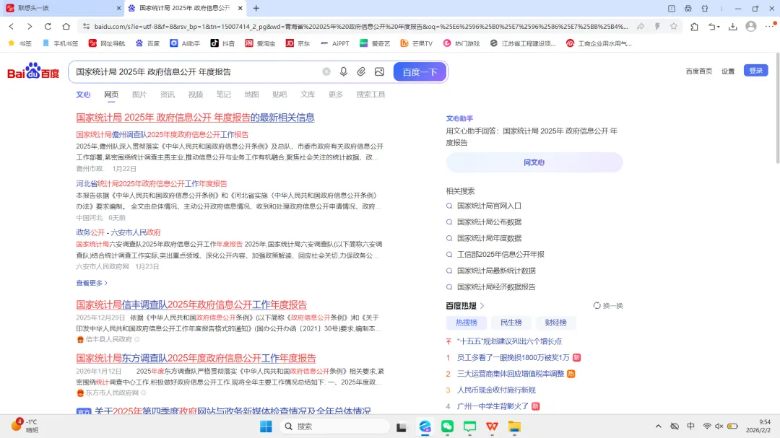The width and height of the screenshot is (780, 438).
Task: Select the 民生榜 tab
Action: pos(511,323)
